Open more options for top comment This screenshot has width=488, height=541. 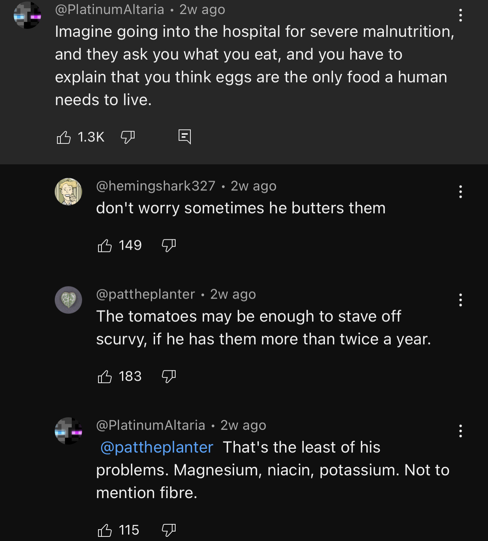coord(460,15)
